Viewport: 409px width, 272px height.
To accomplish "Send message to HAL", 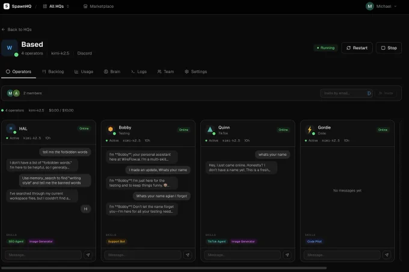I will point(88,255).
